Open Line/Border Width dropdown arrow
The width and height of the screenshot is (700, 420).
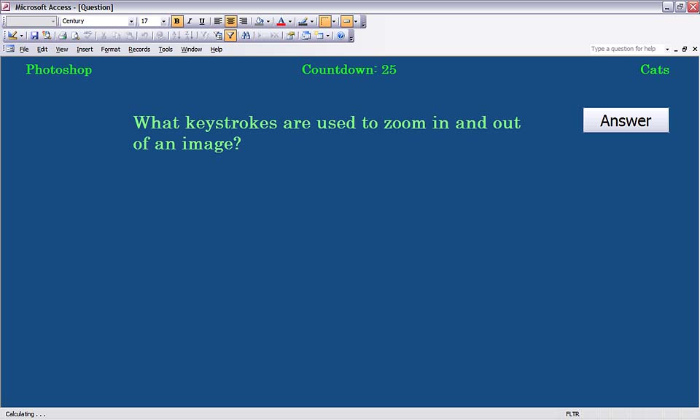(x=333, y=21)
